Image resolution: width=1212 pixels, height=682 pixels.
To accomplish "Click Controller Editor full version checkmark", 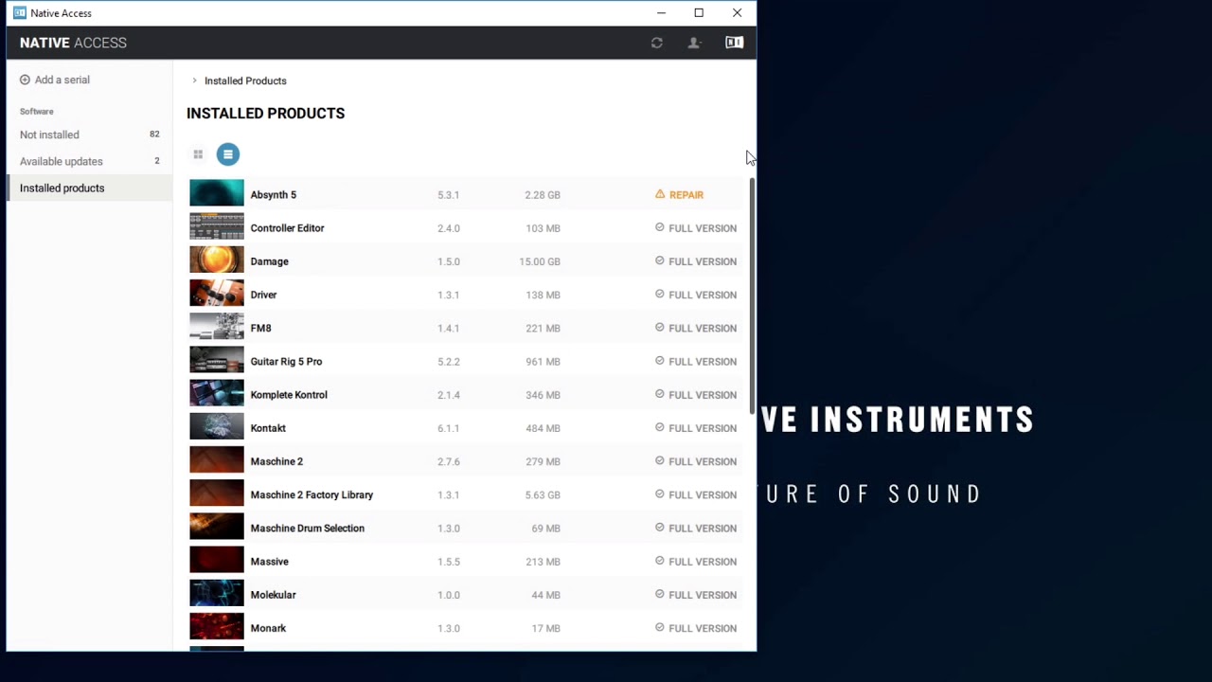I will pyautogui.click(x=660, y=227).
